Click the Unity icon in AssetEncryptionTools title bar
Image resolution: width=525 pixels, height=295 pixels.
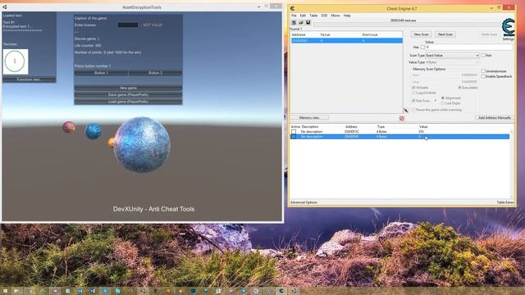(x=5, y=7)
